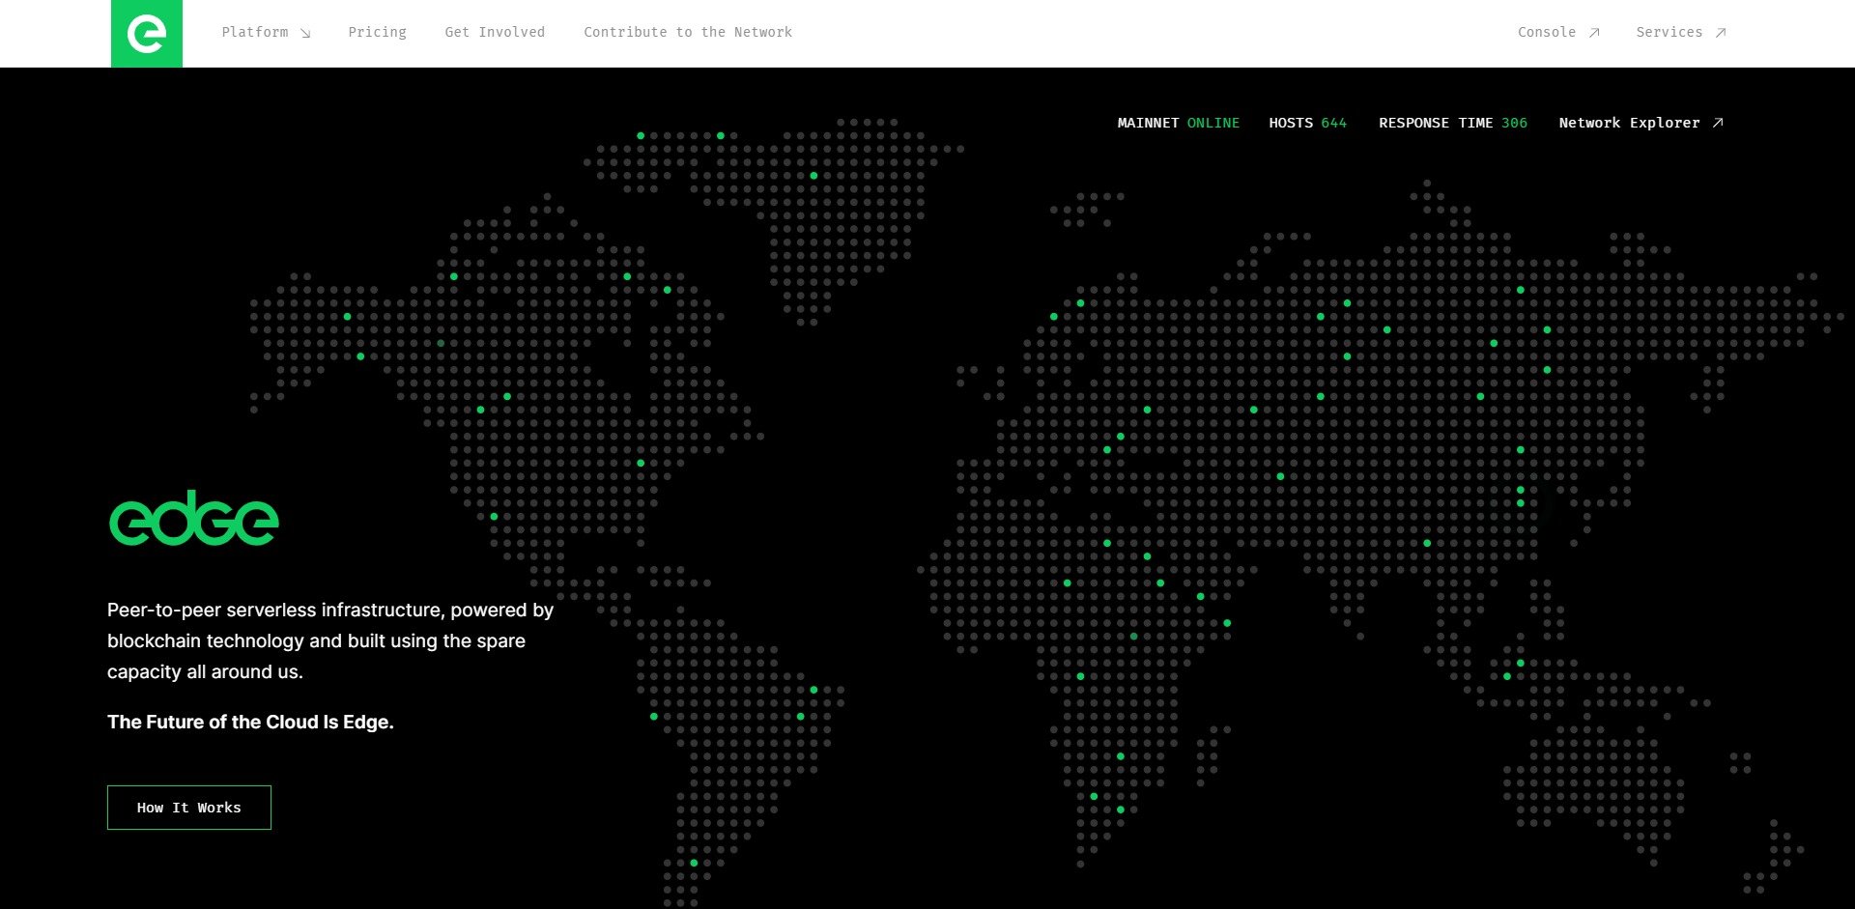Click the green Edge wordmark logo
The width and height of the screenshot is (1855, 909).
192,518
